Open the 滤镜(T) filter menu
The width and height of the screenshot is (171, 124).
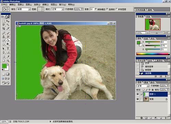click(x=46, y=4)
